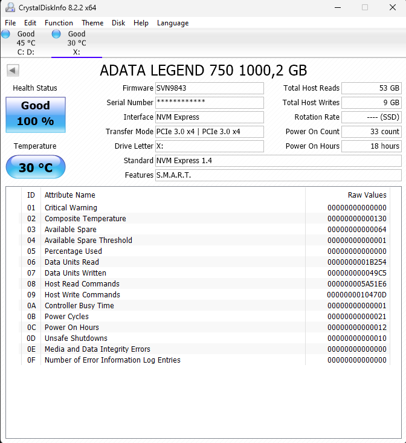The width and height of the screenshot is (406, 443).
Task: Click the 30 °C temperature button
Action: click(x=36, y=167)
